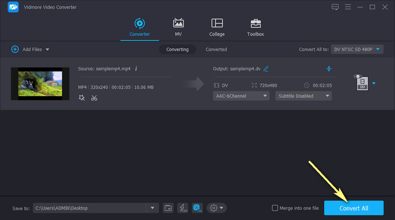Expand the AAC-6Channel audio dropdown
The height and width of the screenshot is (220, 395).
[x=241, y=96]
